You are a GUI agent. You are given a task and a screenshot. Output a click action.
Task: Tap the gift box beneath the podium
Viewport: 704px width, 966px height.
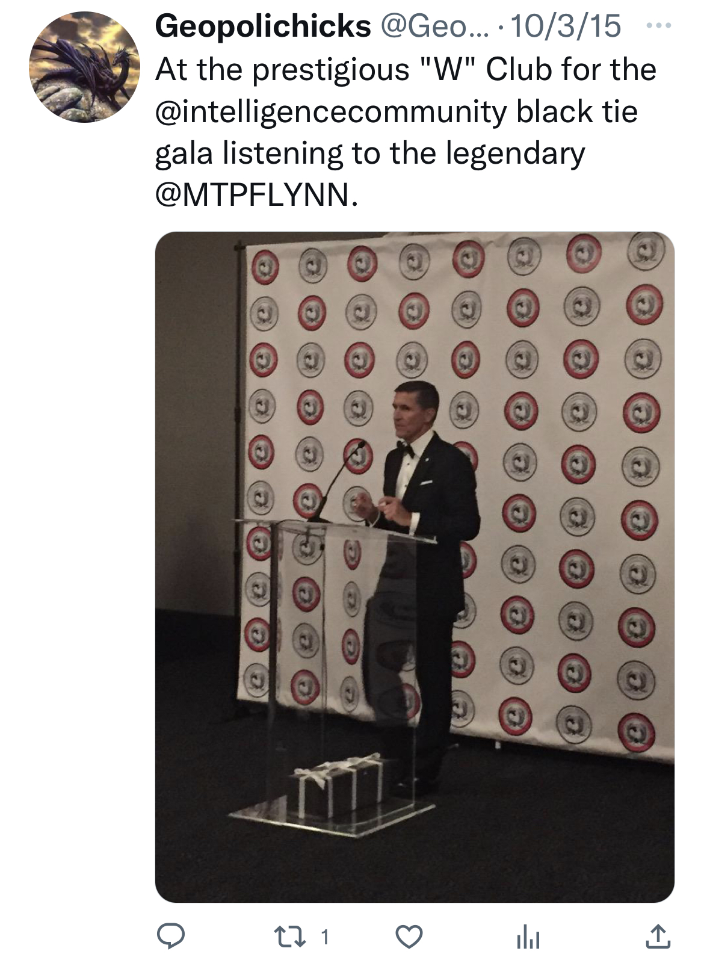[338, 786]
